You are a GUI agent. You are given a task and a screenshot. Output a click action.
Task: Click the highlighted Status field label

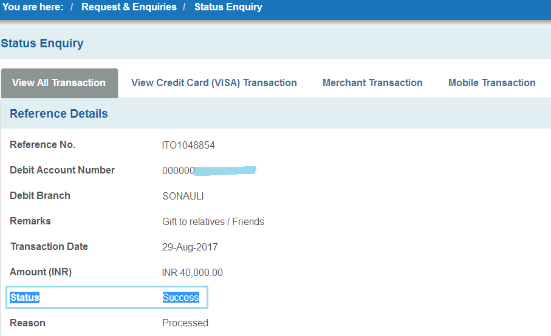pyautogui.click(x=25, y=298)
